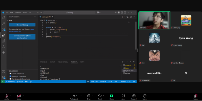Open Zoom Chat panel icon
The height and width of the screenshot is (101, 202).
88,97
